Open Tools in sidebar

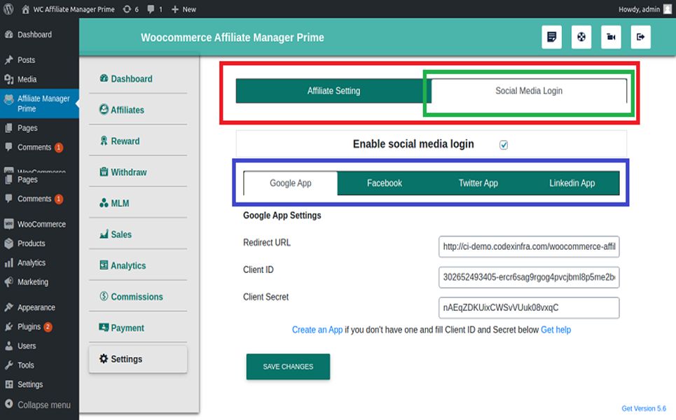20,365
